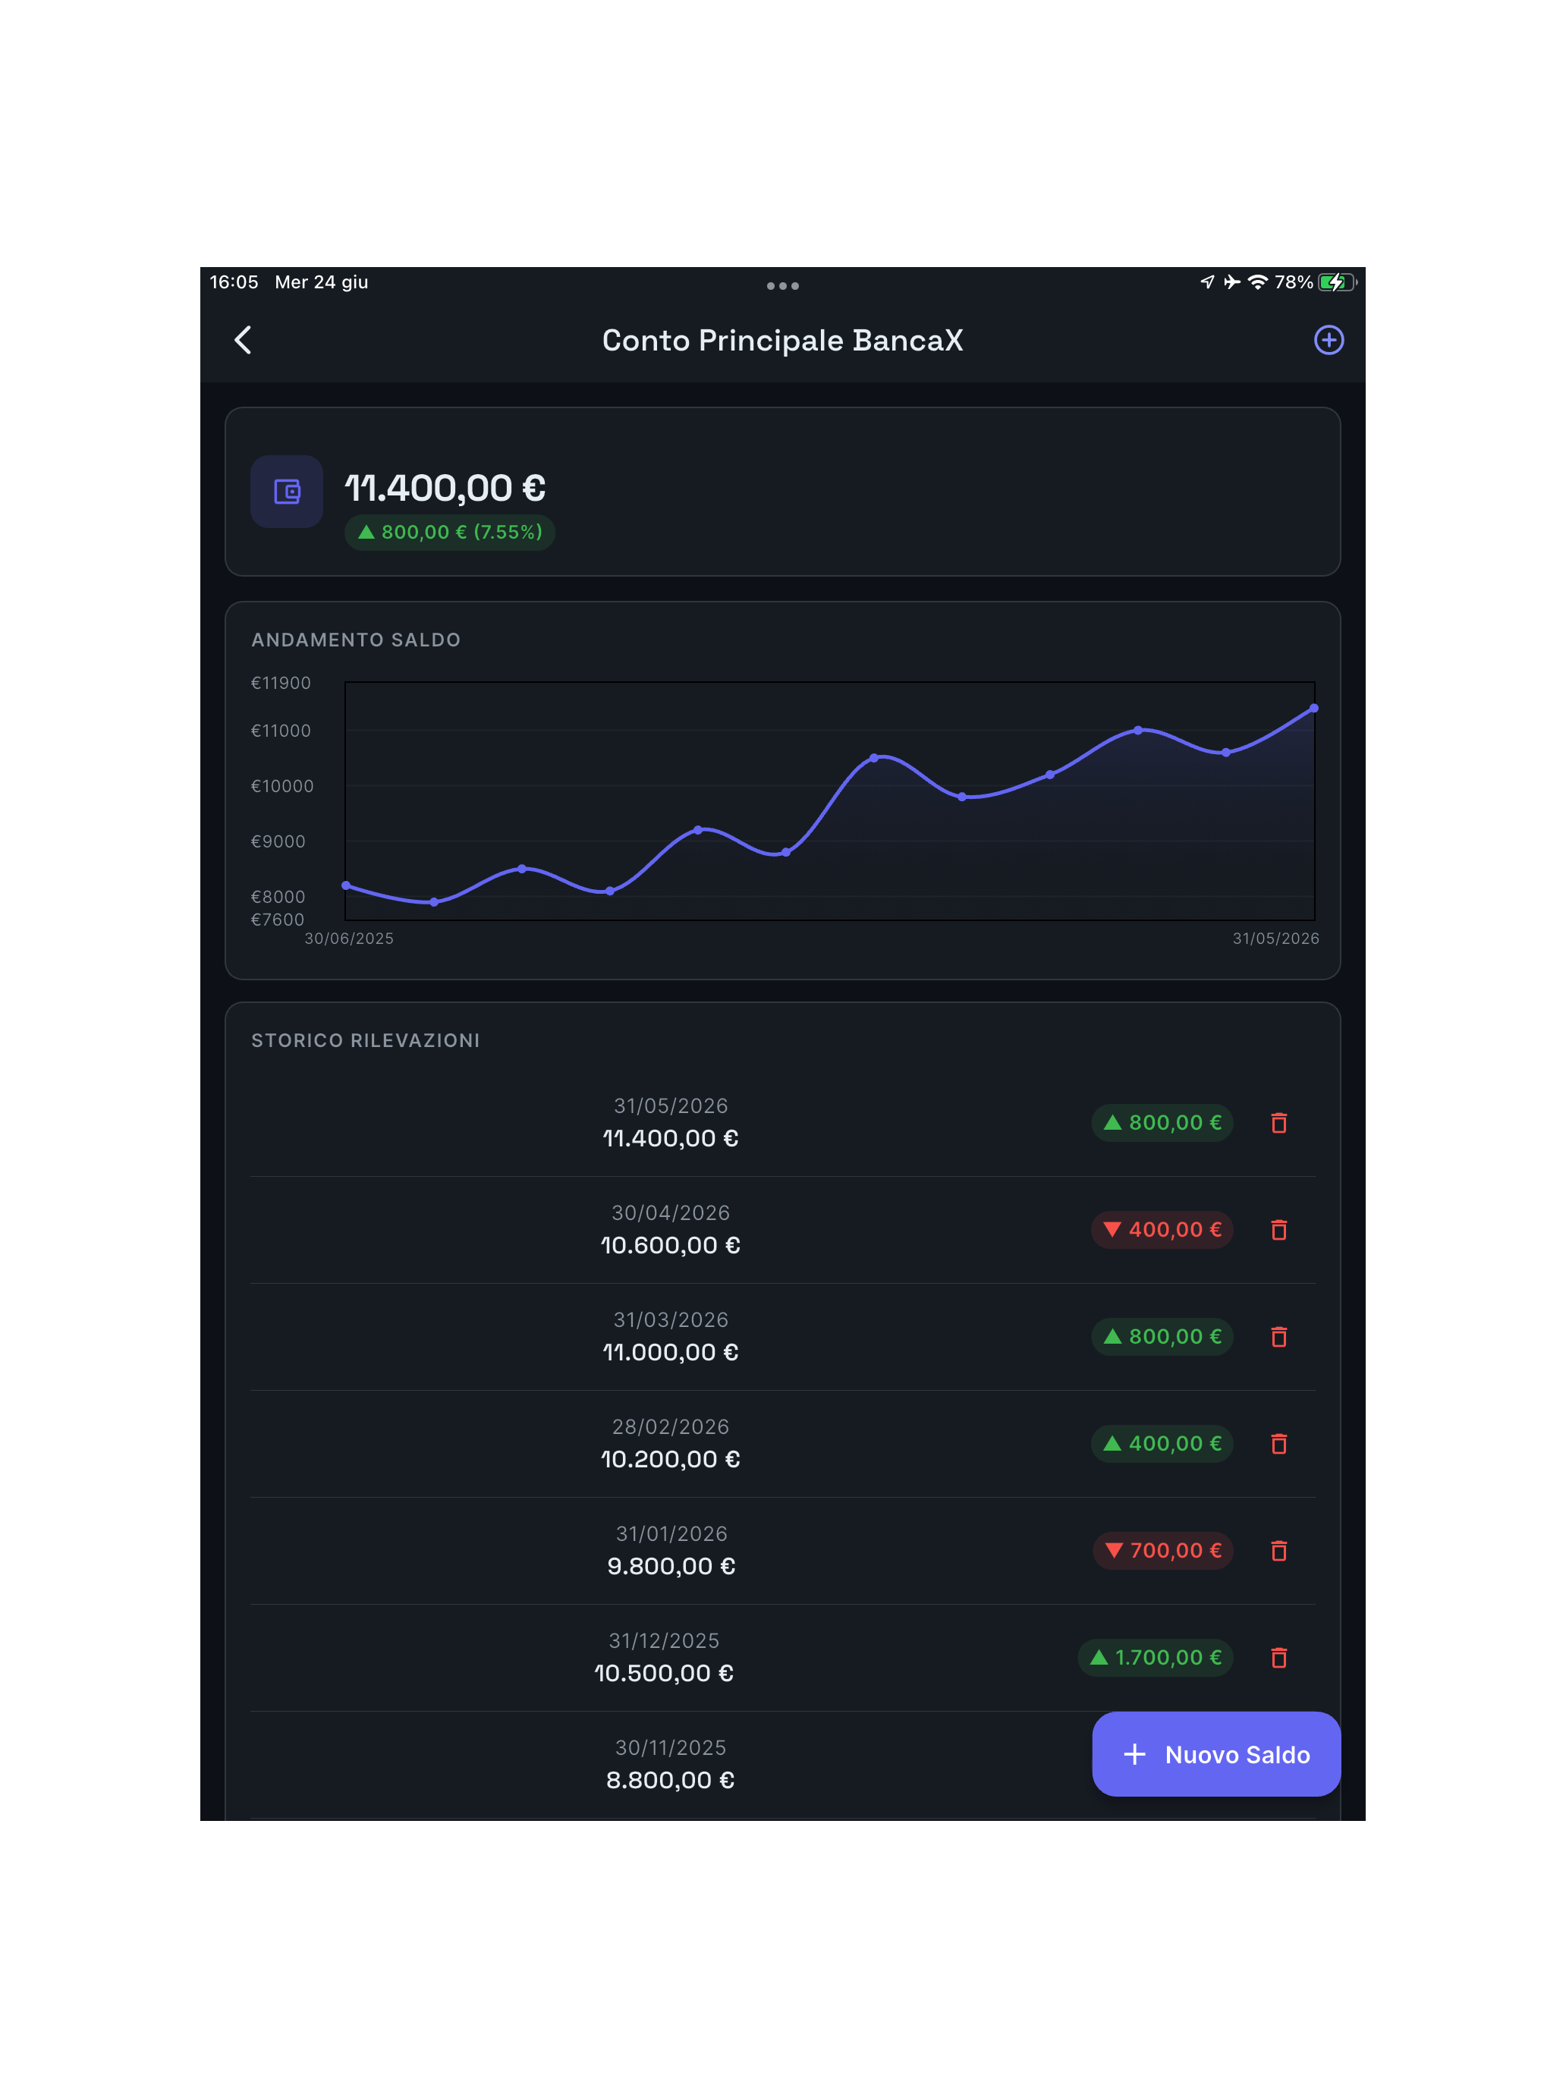1566x2088 pixels.
Task: Open the 31/03/2026 record of 11.000,00 €
Action: [782, 1335]
